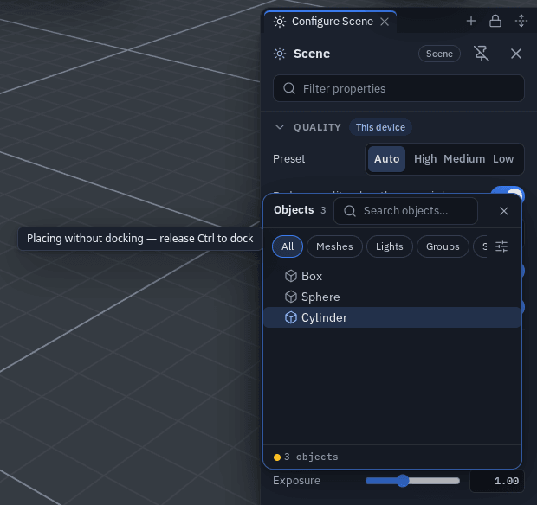Select the Auto quality preset
537x505 pixels.
pos(386,159)
